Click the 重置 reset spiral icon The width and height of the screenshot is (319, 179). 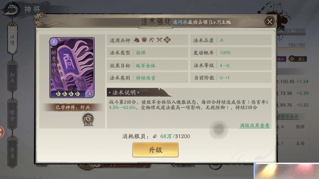[x=88, y=120]
